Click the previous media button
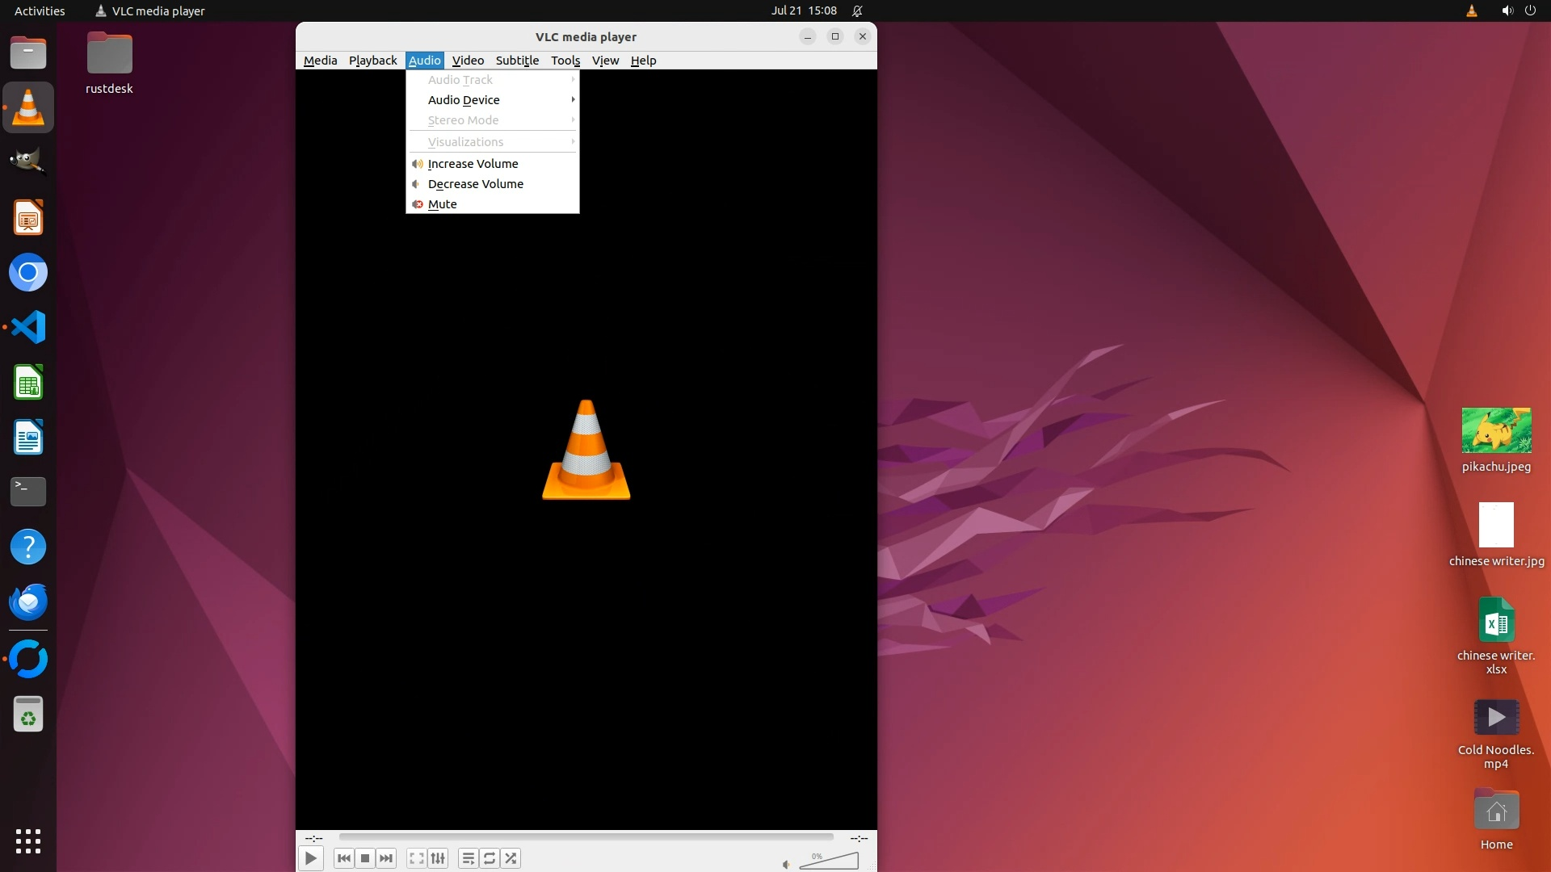 [343, 858]
